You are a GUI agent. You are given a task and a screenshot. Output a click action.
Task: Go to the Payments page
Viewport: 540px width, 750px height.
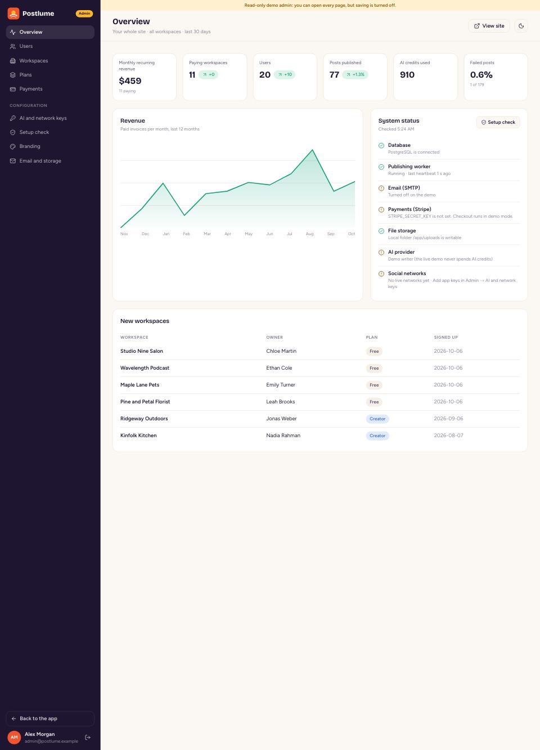pyautogui.click(x=50, y=89)
